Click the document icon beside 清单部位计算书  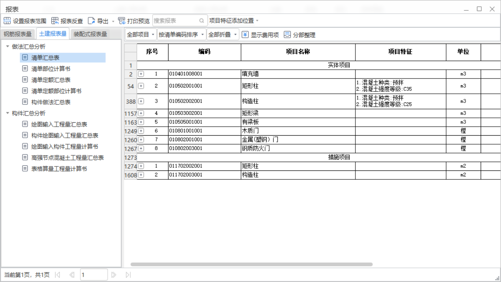[25, 69]
